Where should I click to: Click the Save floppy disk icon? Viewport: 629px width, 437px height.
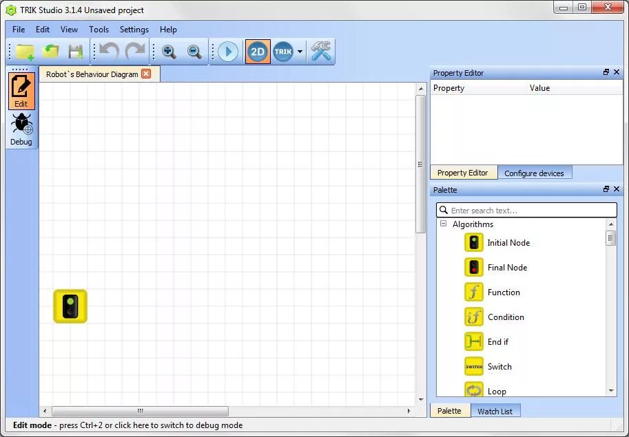[x=75, y=52]
